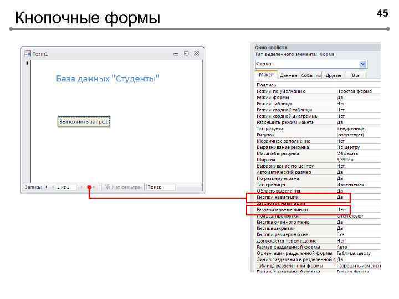Image resolution: width=399 pixels, height=299 pixels.
Task: Click 'Нет' value of 'Мозаичное заполнение'
Action: 341,141
